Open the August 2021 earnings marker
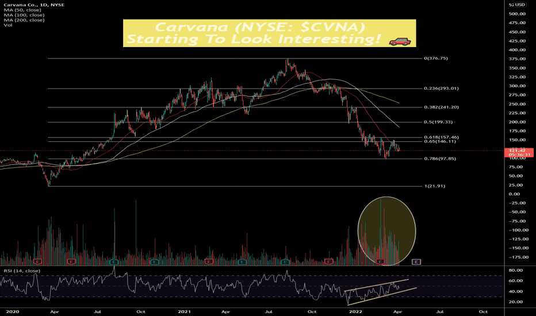This screenshot has height=316, width=536. coord(285,261)
